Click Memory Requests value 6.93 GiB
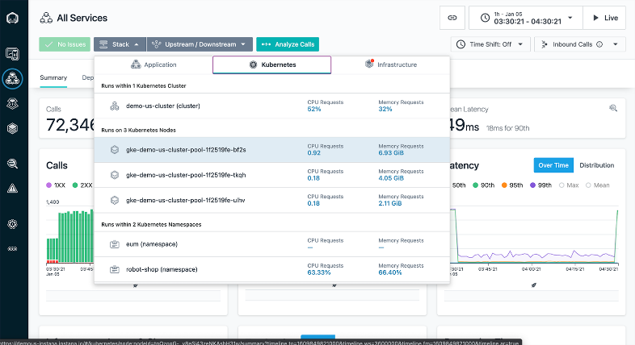635x345 pixels. click(391, 153)
